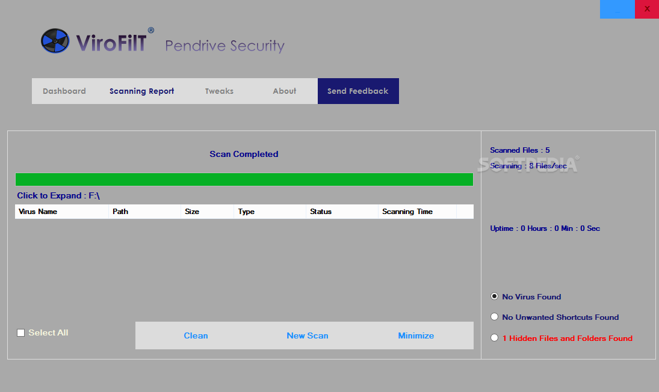Click the Send Feedback button
659x392 pixels.
pyautogui.click(x=358, y=91)
